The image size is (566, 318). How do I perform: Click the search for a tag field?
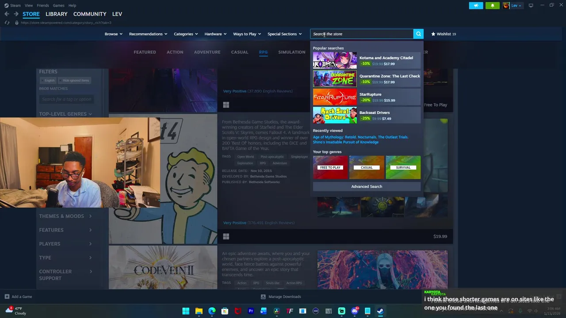coord(66,99)
